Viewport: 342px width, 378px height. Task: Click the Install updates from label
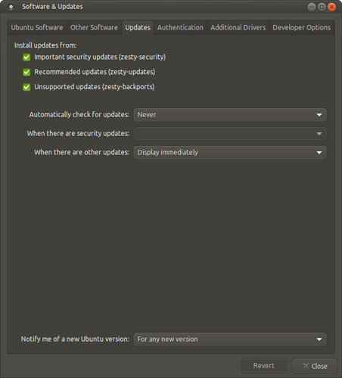pyautogui.click(x=45, y=45)
